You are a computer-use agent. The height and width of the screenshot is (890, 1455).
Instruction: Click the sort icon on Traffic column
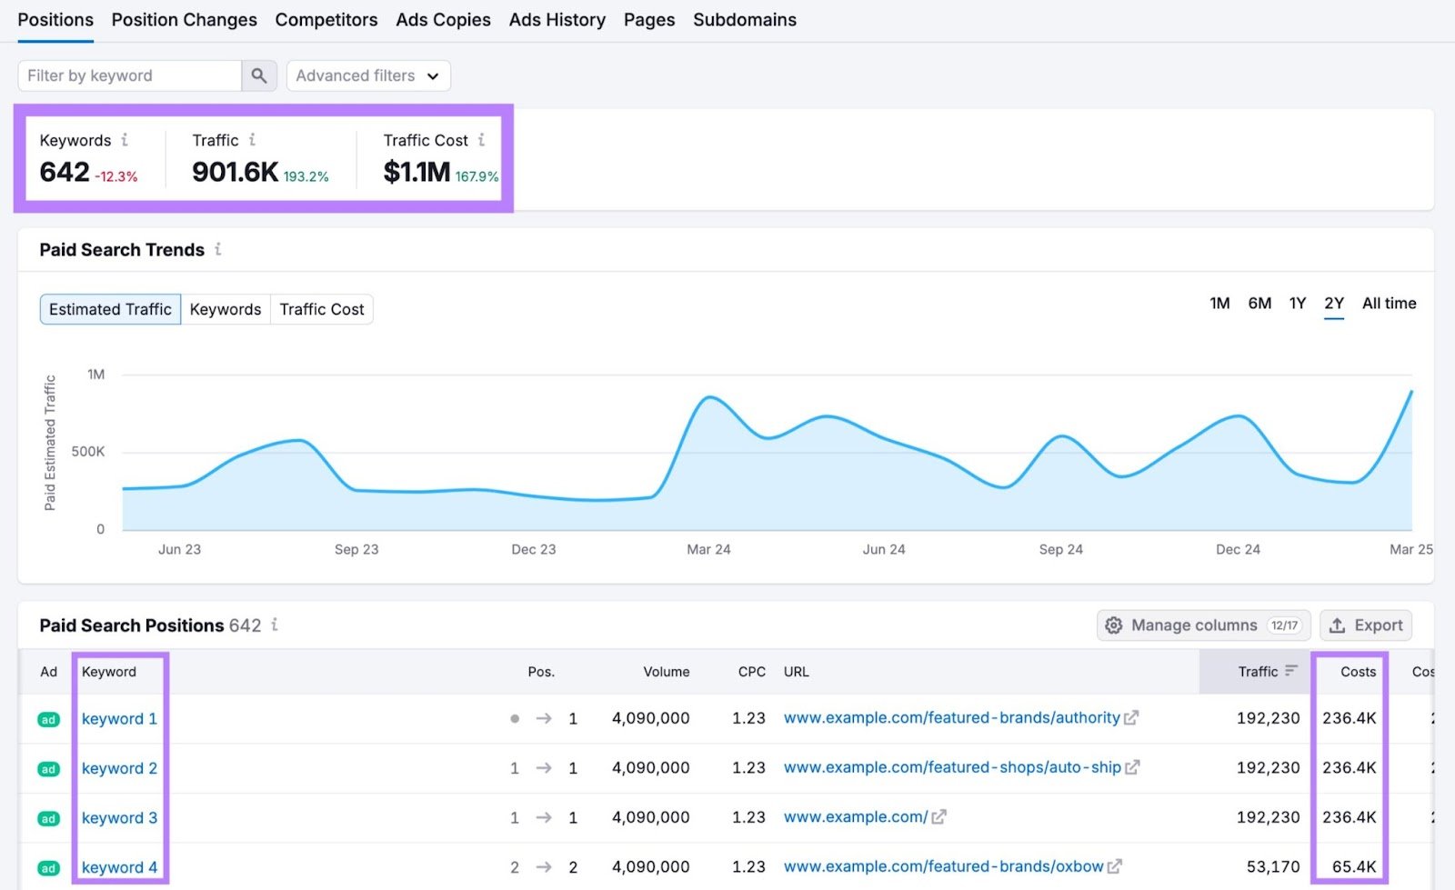(x=1291, y=671)
